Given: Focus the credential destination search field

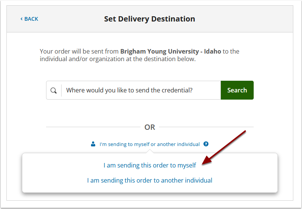Looking at the screenshot, I should point(141,90).
